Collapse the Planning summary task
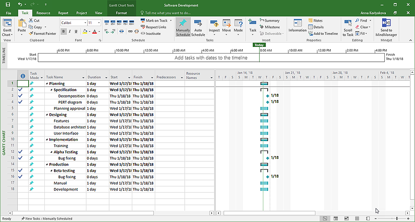The width and height of the screenshot is (415, 222). coord(47,84)
